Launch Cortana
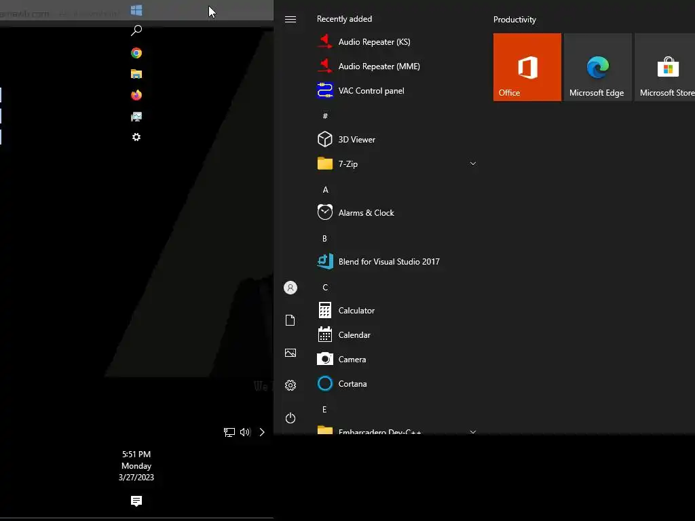695x521 pixels. click(396, 384)
